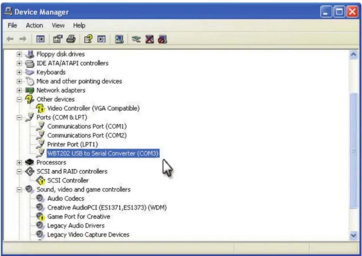Image resolution: width=362 pixels, height=256 pixels.
Task: Collapse the Other devices node
Action: point(20,99)
